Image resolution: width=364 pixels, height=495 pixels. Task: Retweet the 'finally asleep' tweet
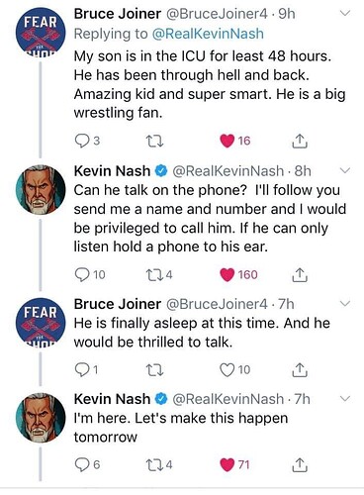(154, 370)
